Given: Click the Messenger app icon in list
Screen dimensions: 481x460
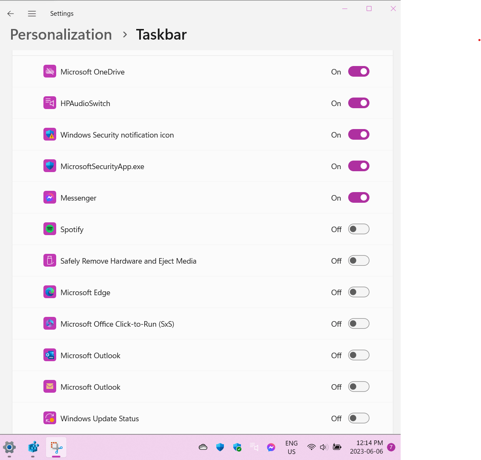Looking at the screenshot, I should (x=50, y=197).
